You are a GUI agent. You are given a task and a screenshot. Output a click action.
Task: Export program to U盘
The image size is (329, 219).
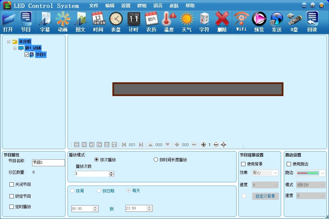[x=294, y=21]
